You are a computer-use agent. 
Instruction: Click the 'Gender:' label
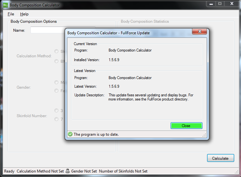click(24, 87)
